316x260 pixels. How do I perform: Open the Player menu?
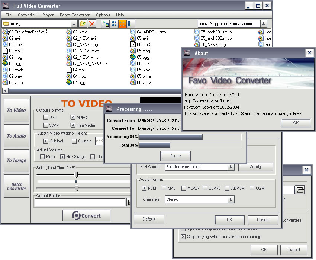[48, 15]
